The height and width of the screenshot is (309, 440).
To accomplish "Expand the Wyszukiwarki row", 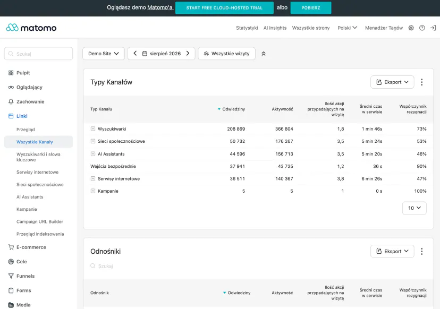I will tap(93, 128).
